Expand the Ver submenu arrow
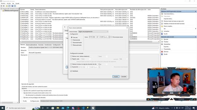197x110 pixels. [196, 29]
